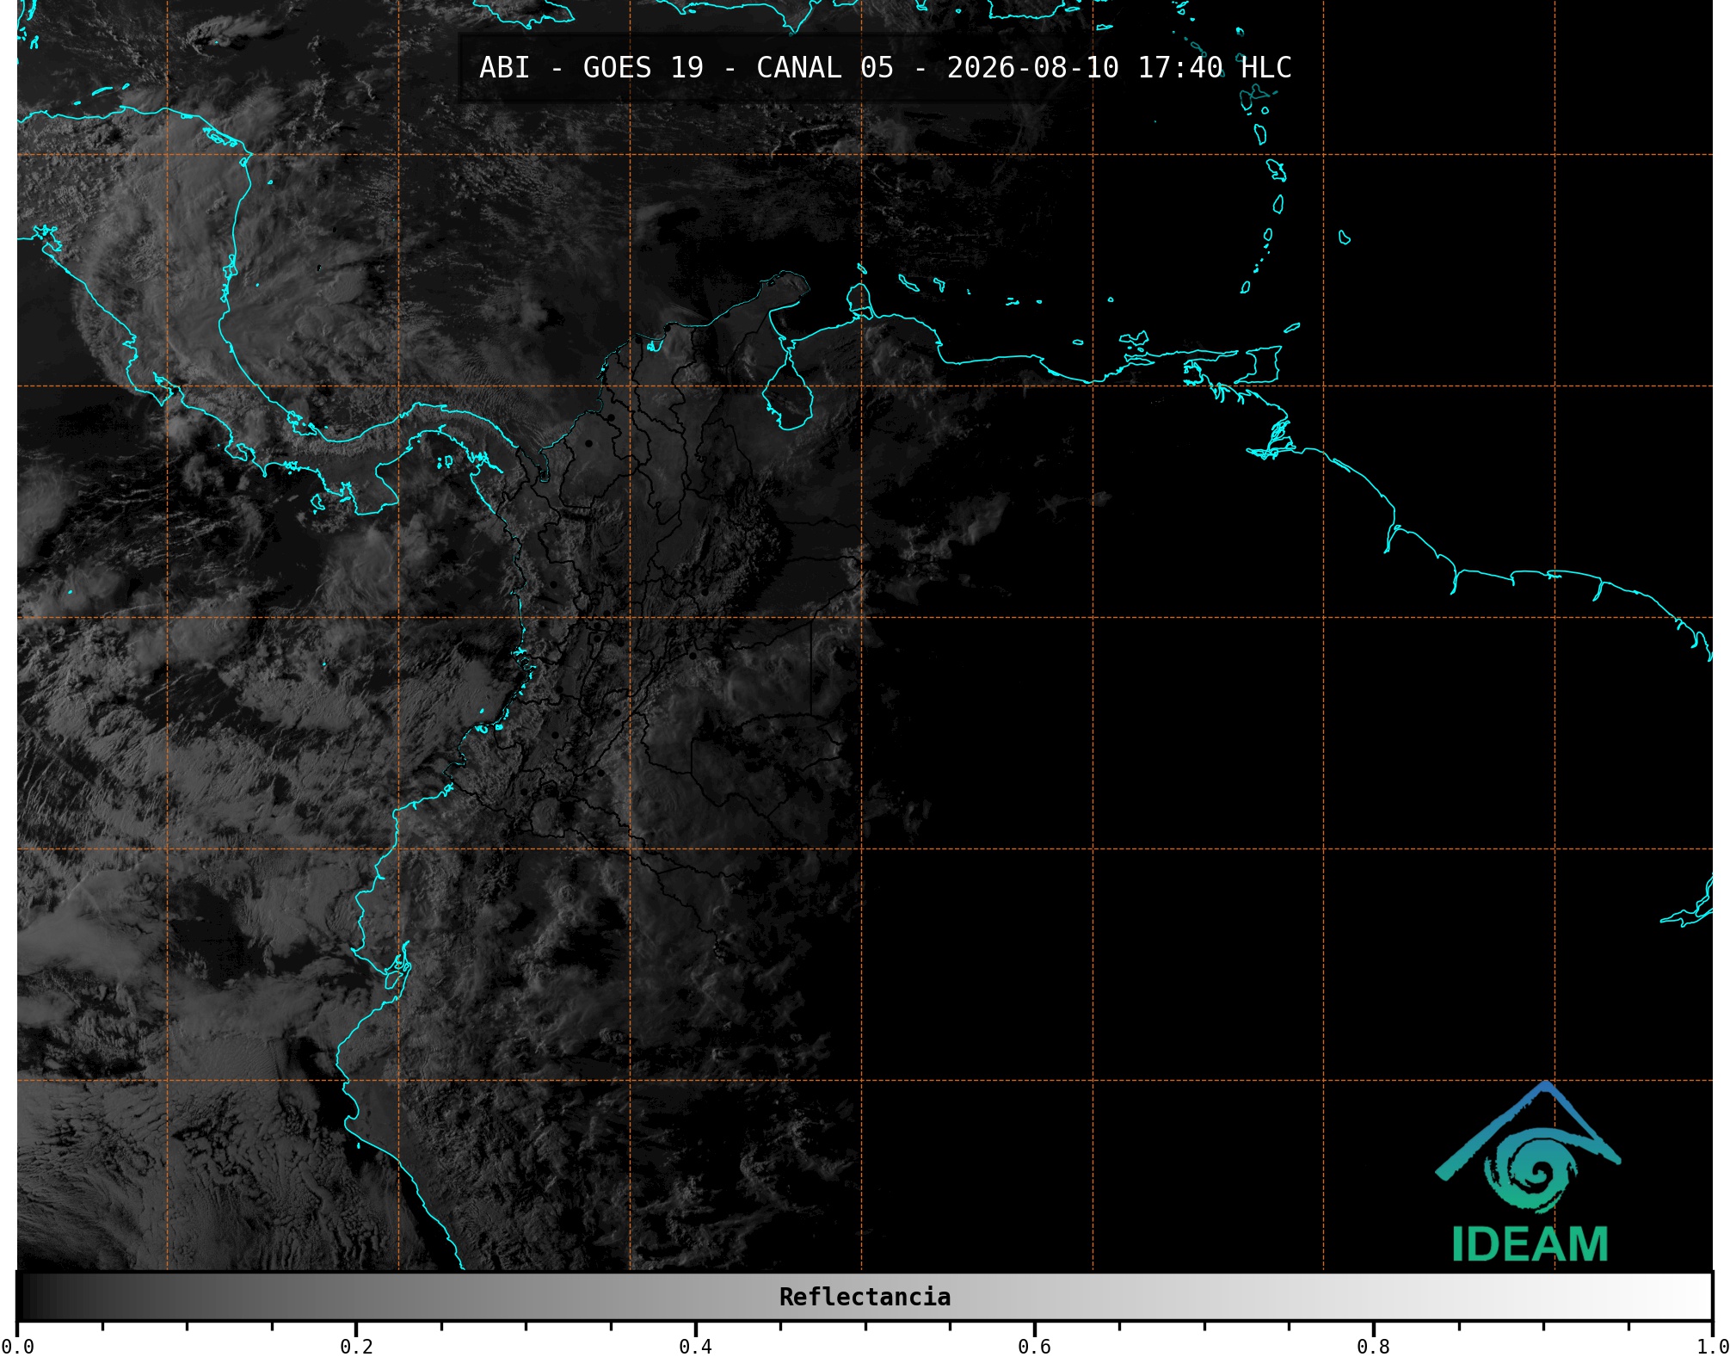Click the 0.8 colorbar tick label

point(1373,1347)
